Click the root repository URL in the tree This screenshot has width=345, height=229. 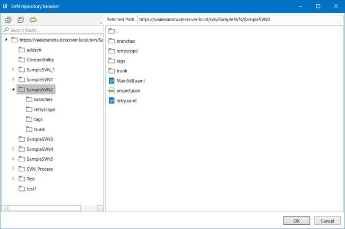click(x=61, y=40)
